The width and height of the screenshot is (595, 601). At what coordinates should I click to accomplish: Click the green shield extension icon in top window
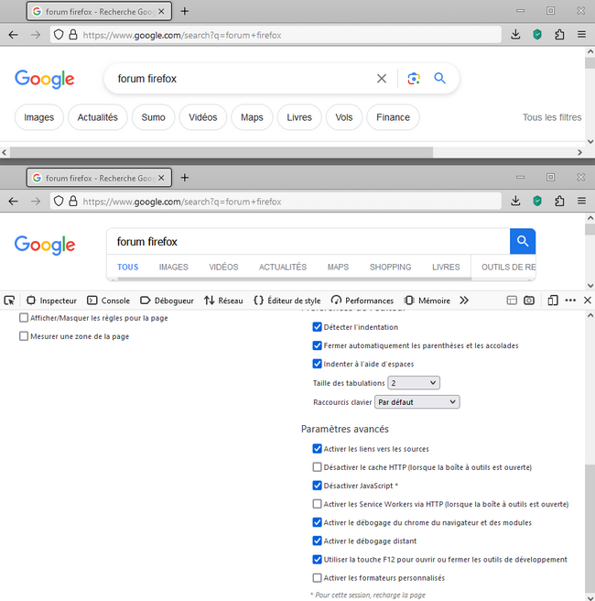point(537,35)
